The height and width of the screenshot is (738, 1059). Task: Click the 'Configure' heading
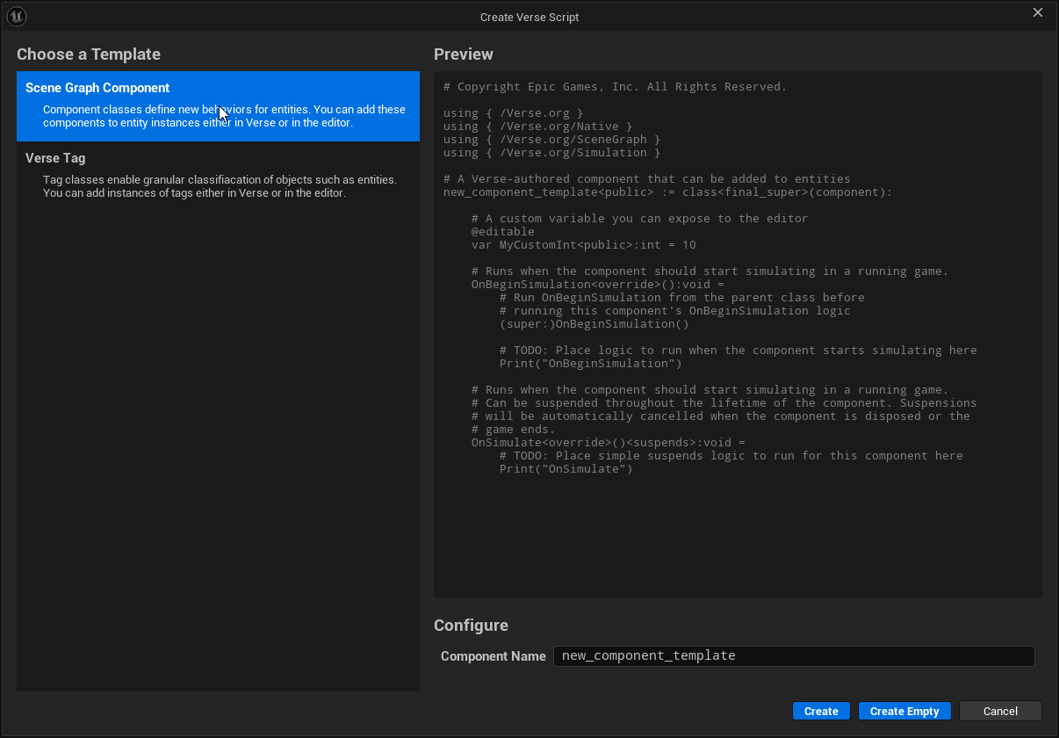click(x=471, y=626)
